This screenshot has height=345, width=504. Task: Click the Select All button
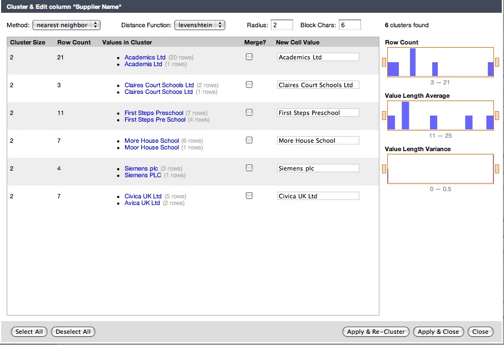pos(29,332)
